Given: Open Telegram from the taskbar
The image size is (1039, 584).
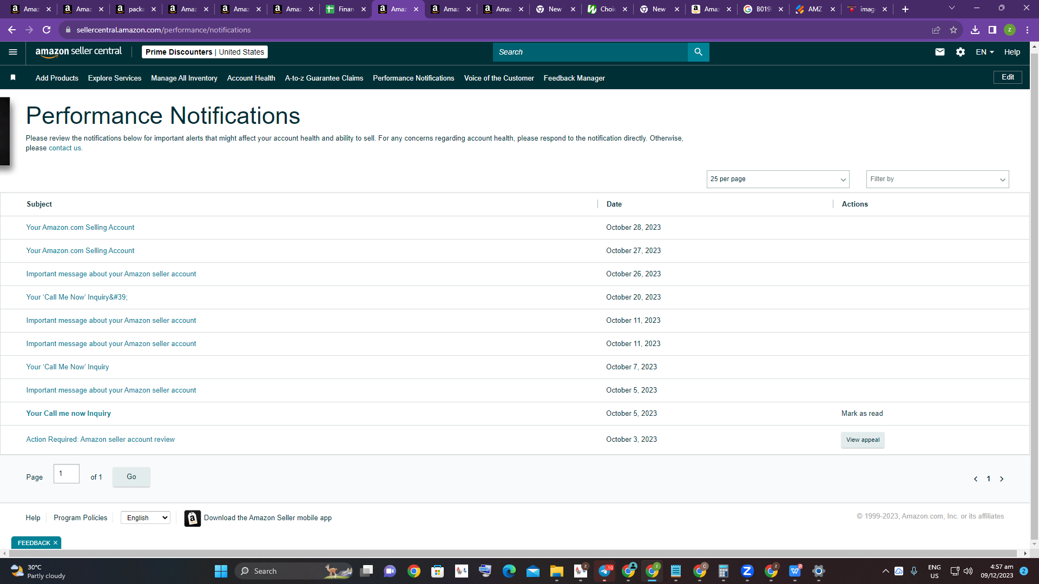Looking at the screenshot, I should (605, 571).
